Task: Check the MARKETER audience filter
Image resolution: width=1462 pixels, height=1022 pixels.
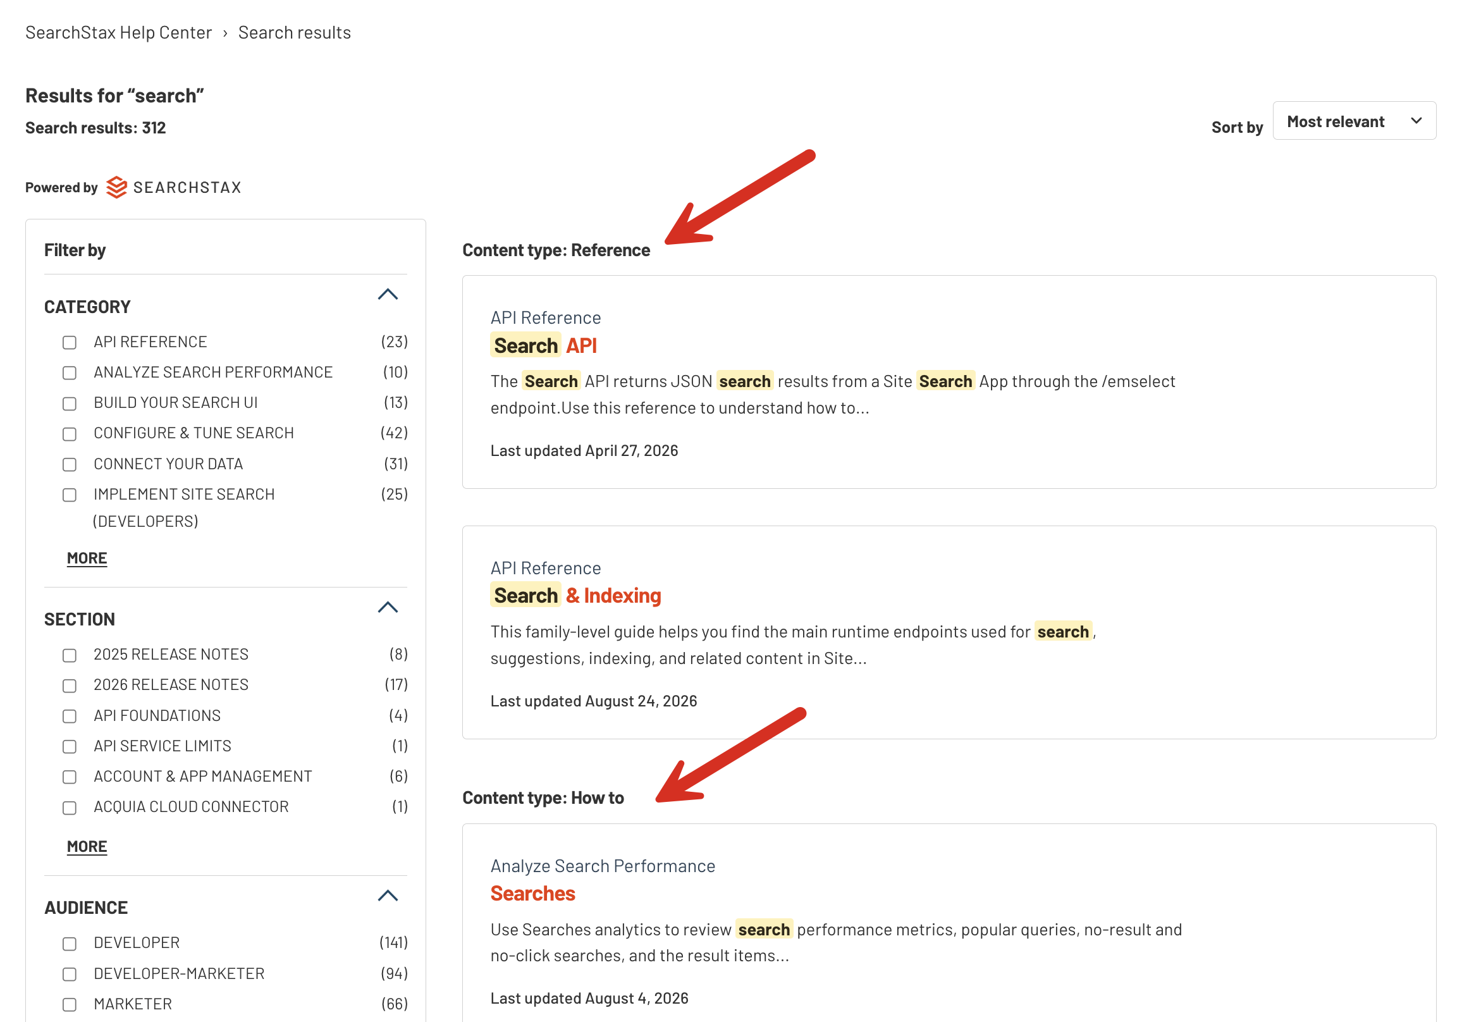Action: coord(70,1004)
